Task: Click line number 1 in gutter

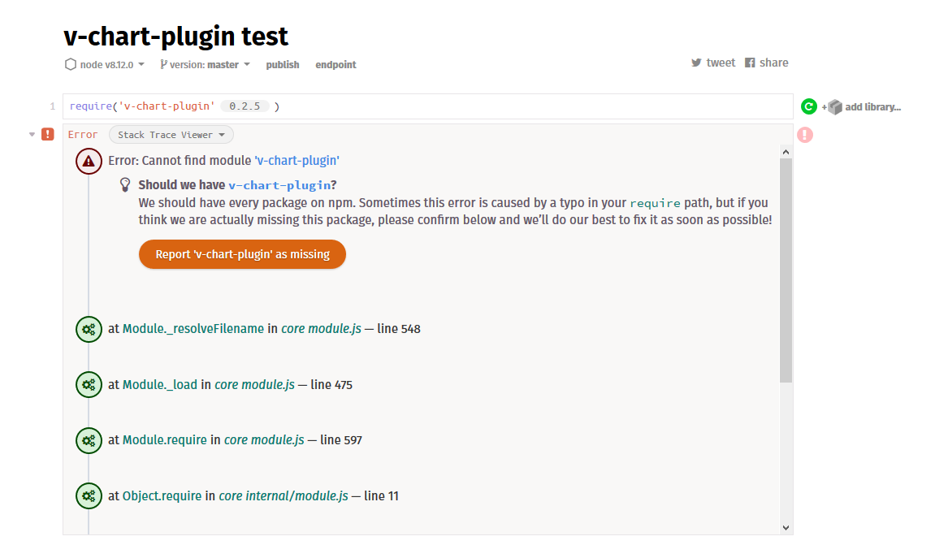Action: [53, 106]
